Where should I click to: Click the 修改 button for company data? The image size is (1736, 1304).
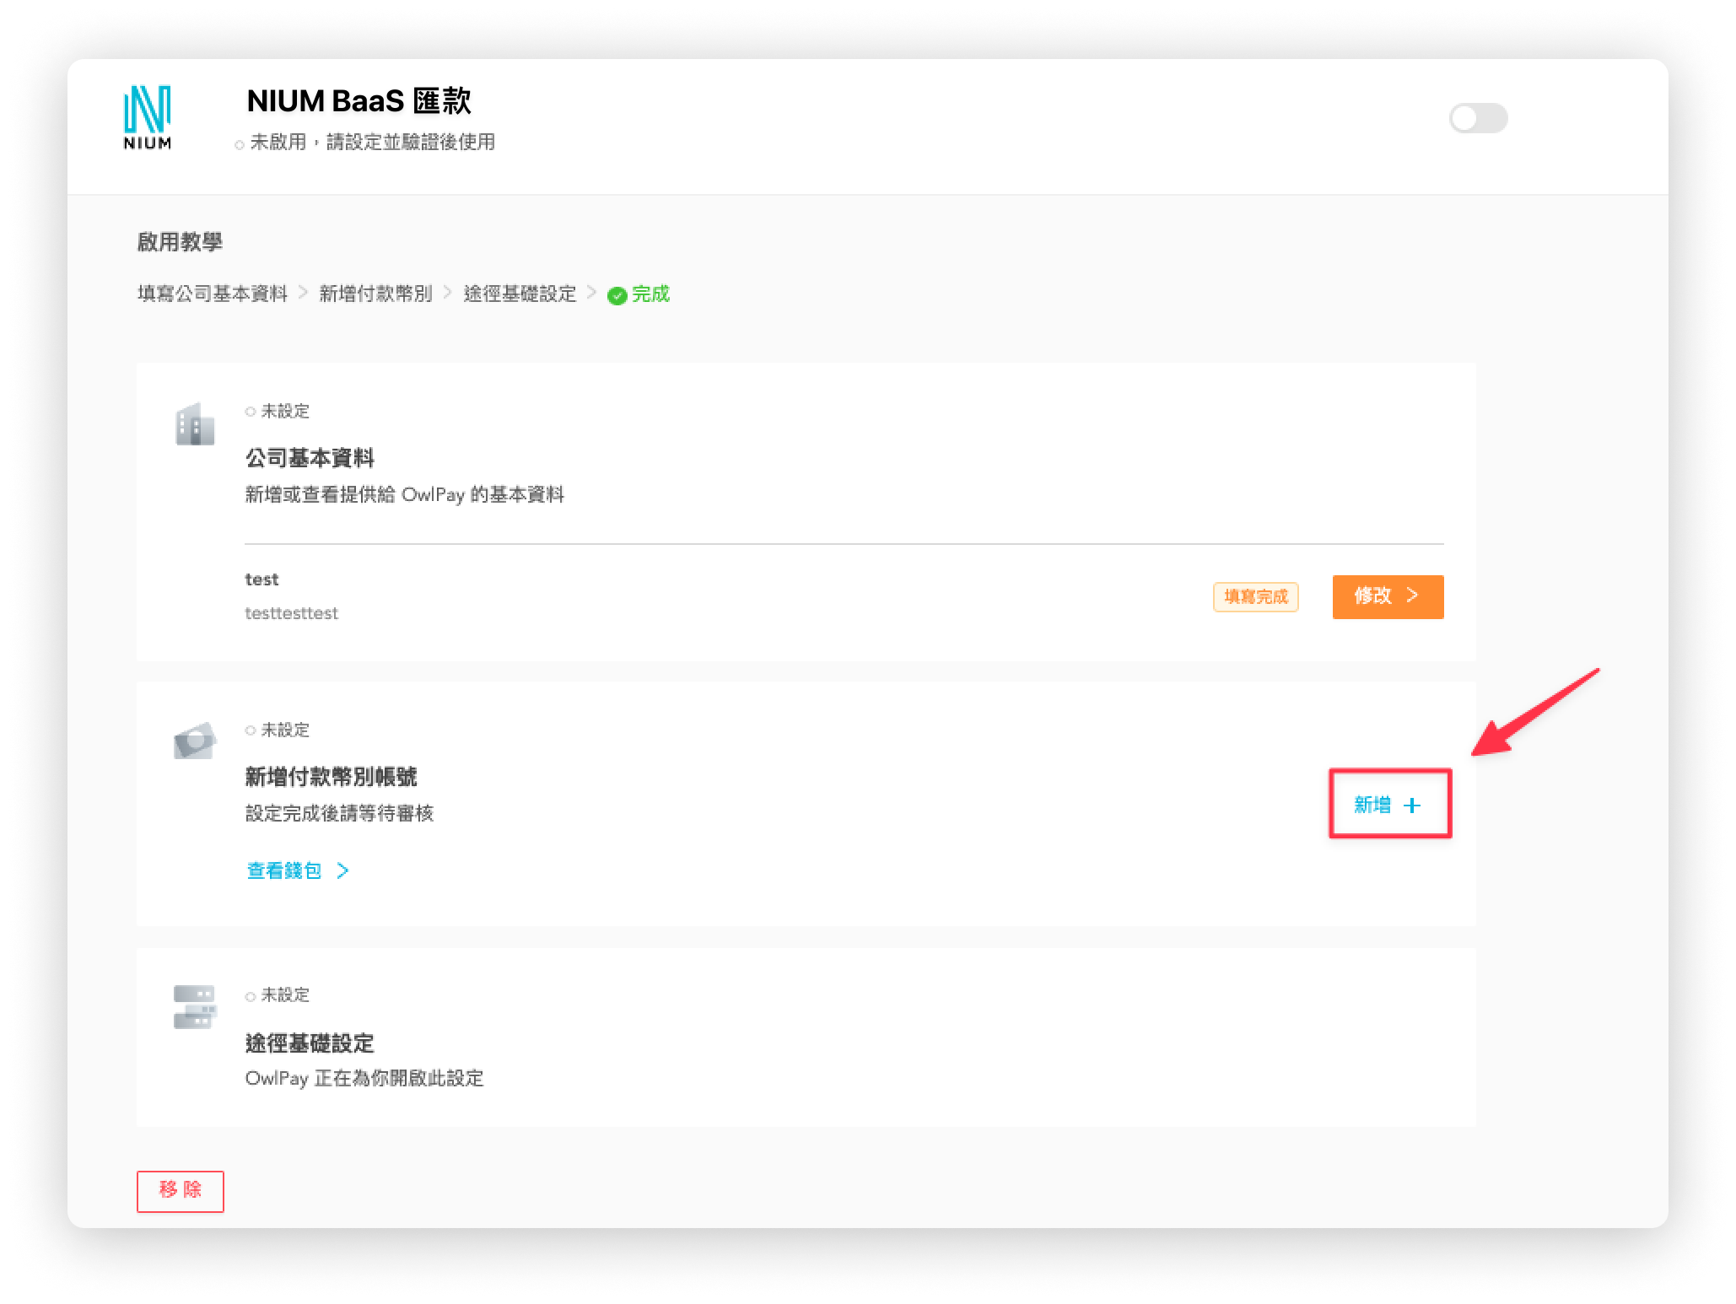1388,596
